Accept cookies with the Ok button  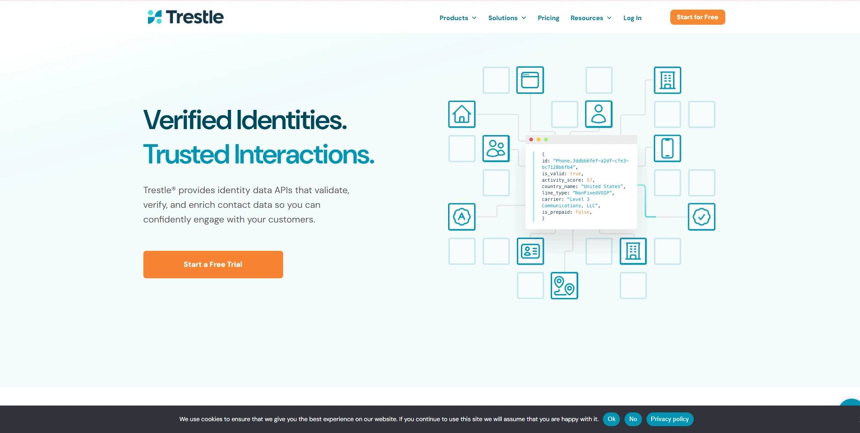[611, 419]
